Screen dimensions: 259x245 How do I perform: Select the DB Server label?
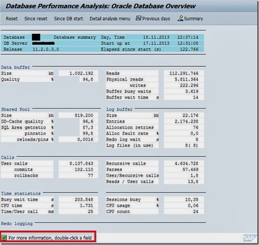click(15, 43)
